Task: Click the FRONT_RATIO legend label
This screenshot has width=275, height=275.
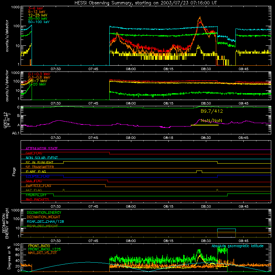Action: point(39,246)
